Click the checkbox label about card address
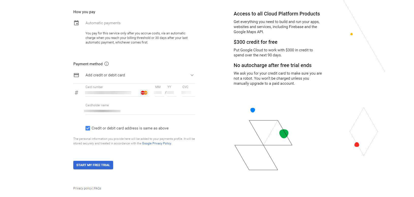 pyautogui.click(x=130, y=128)
